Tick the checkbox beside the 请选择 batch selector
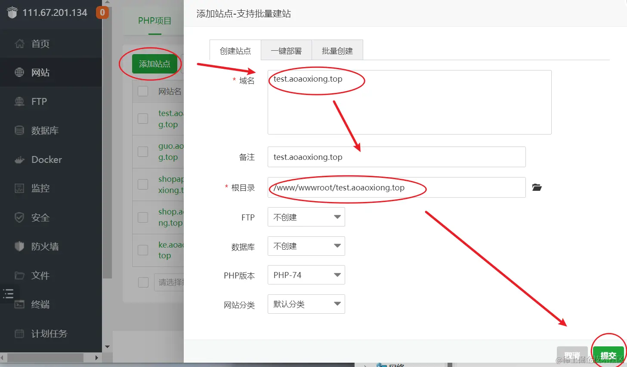 click(143, 282)
